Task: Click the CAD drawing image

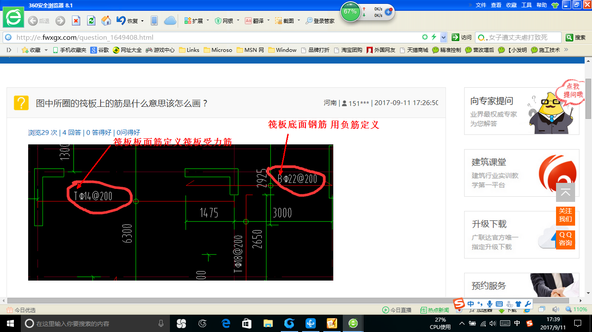Action: click(x=181, y=212)
